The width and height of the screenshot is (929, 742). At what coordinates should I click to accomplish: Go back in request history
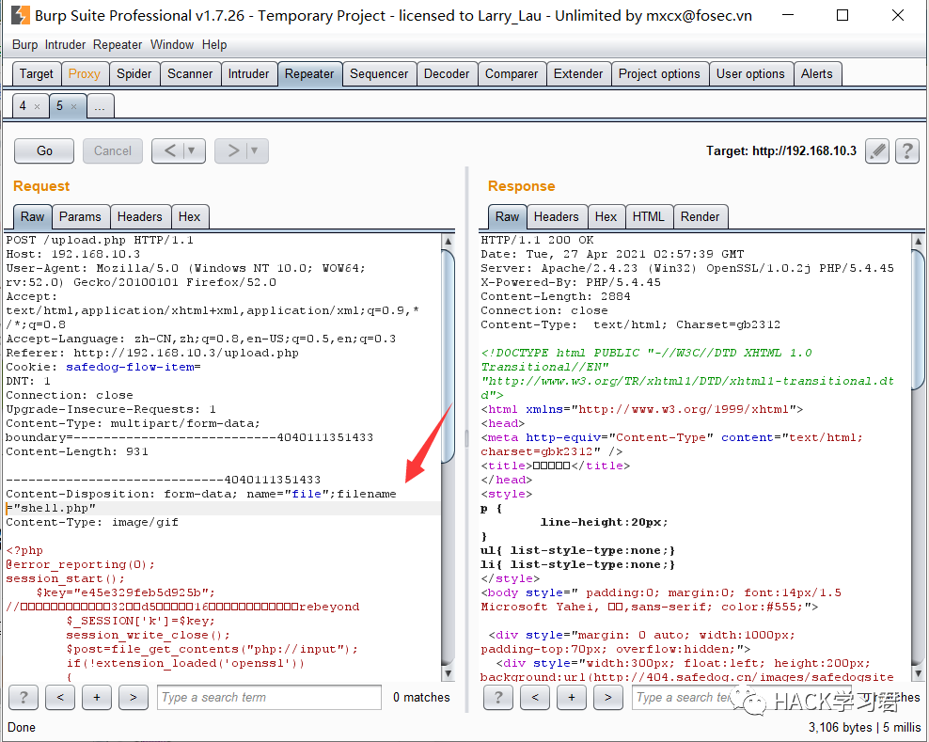(169, 150)
